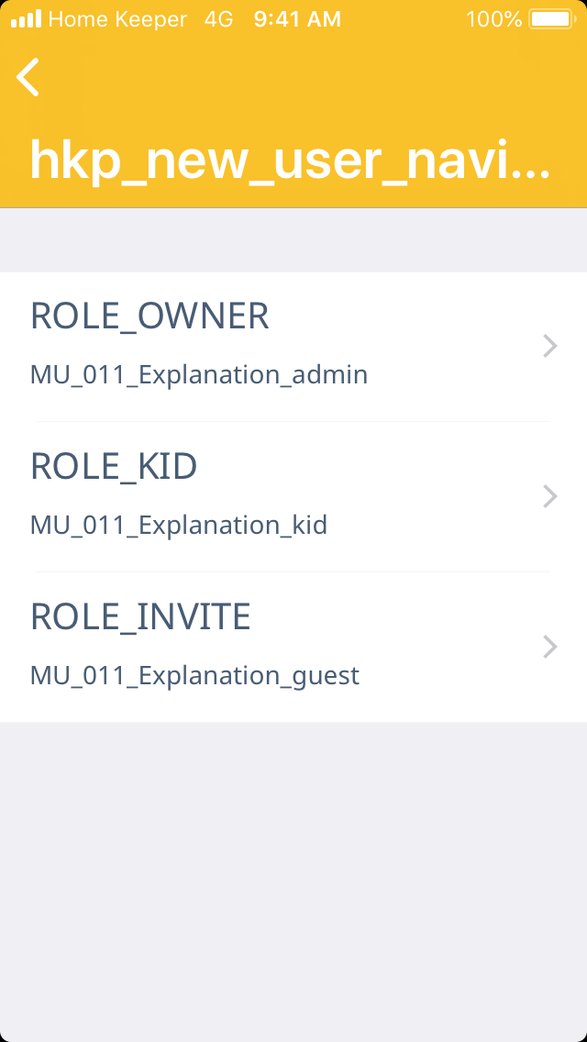
Task: Click the signal strength bars icon
Action: click(x=26, y=18)
